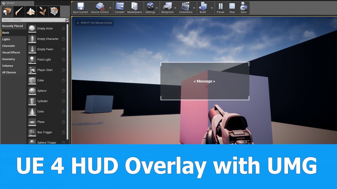
Task: Open Blueprints in the toolbar
Action: point(167,8)
